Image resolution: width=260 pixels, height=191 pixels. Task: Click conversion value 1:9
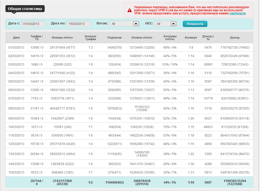click(191, 48)
